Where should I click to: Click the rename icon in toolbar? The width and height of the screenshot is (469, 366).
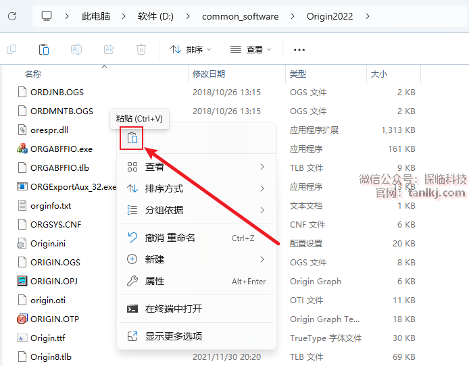coord(76,49)
